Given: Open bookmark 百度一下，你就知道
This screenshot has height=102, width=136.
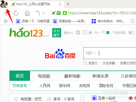Looking at the screenshot, I should pos(33,21).
